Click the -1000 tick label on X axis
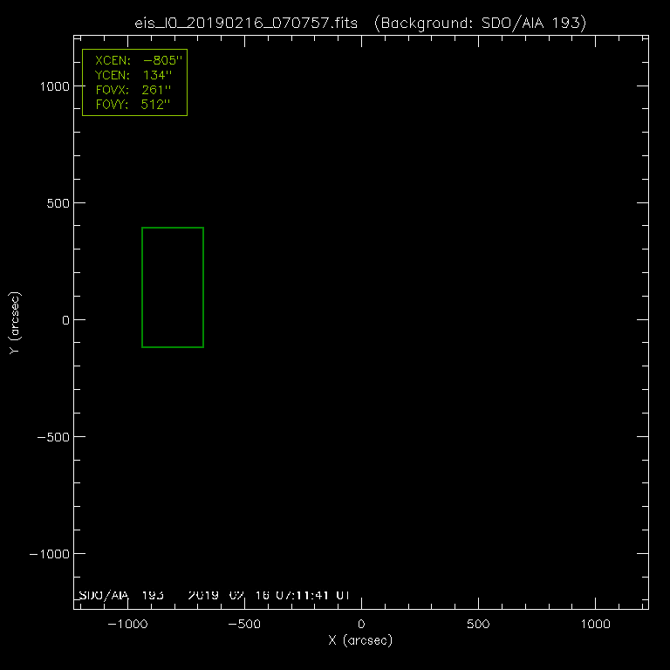Image resolution: width=670 pixels, height=670 pixels. [x=127, y=625]
